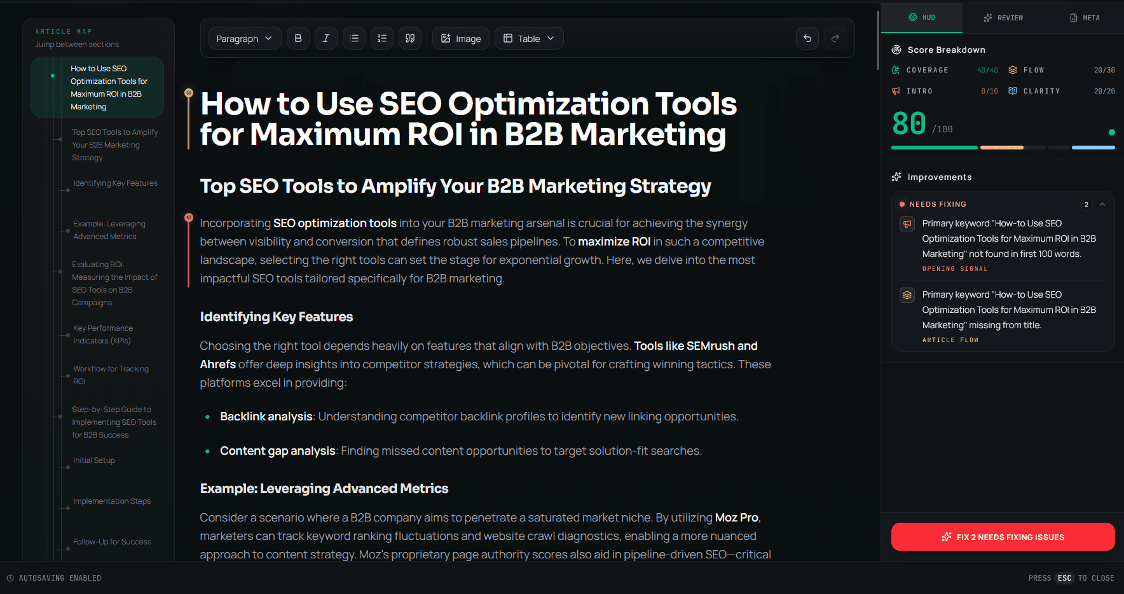Insert a blockquote

[410, 38]
